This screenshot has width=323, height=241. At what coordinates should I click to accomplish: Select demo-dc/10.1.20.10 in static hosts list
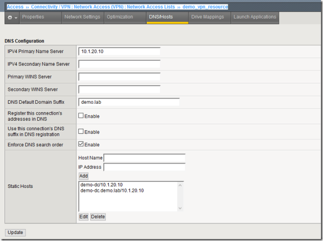pyautogui.click(x=102, y=185)
